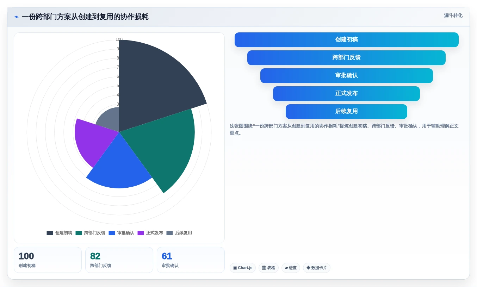Image resolution: width=477 pixels, height=287 pixels.
Task: Click the Chart.js tag chip
Action: click(x=243, y=268)
